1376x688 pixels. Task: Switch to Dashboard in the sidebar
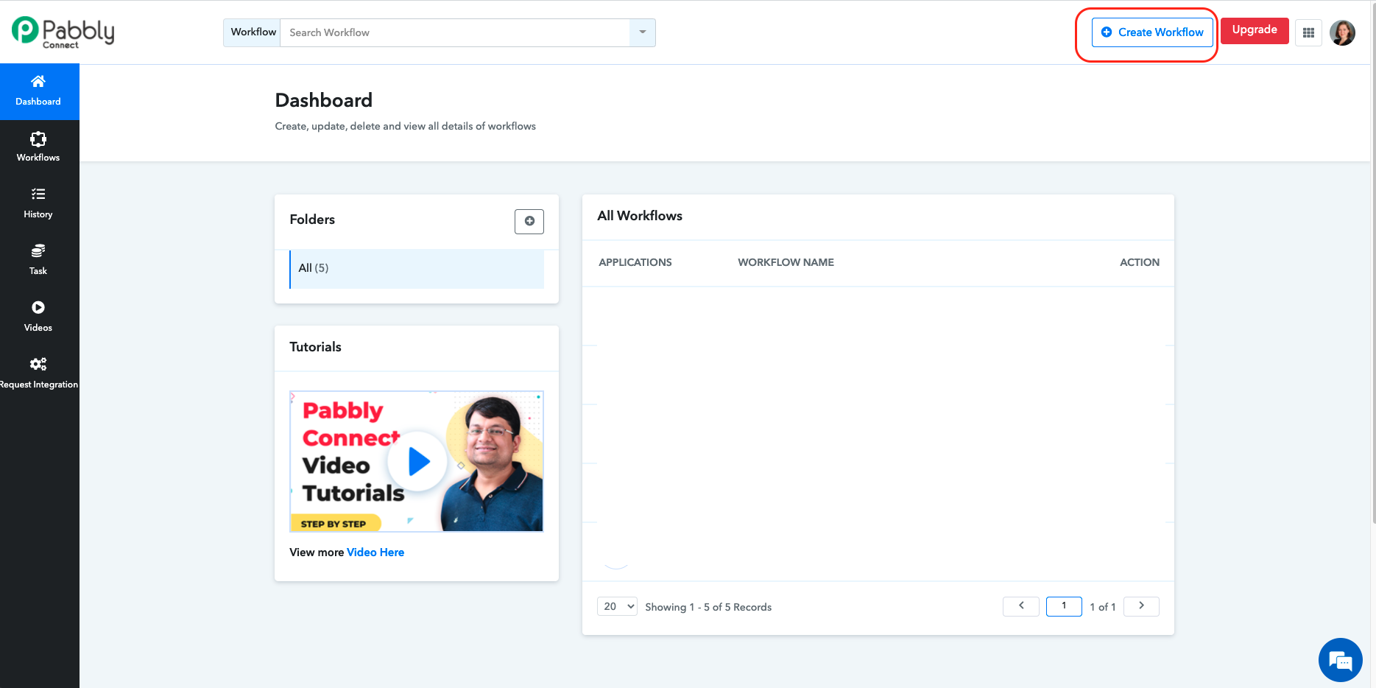[x=38, y=90]
